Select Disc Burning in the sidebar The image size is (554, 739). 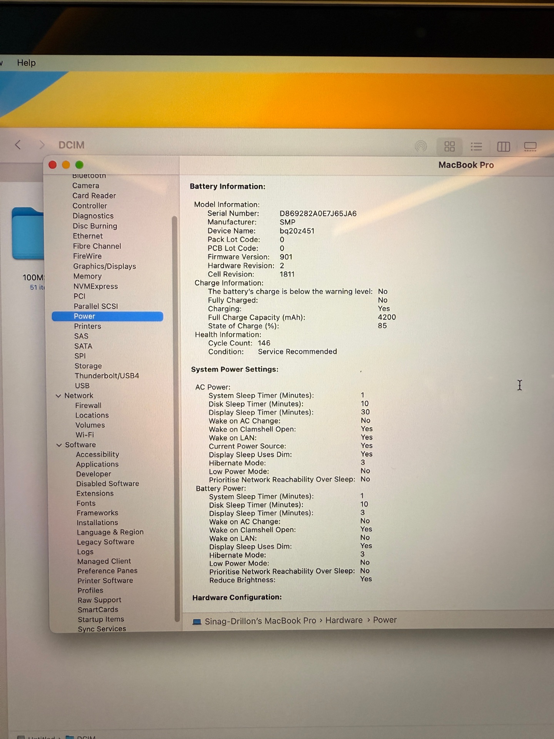[95, 226]
